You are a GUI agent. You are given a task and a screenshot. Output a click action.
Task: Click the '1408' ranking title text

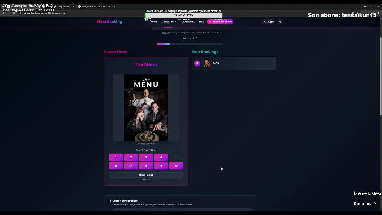click(216, 63)
